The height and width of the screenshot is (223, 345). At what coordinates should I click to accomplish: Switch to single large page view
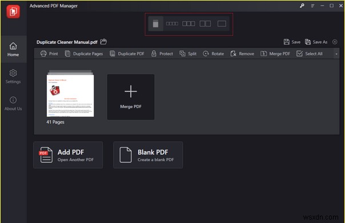(x=222, y=23)
